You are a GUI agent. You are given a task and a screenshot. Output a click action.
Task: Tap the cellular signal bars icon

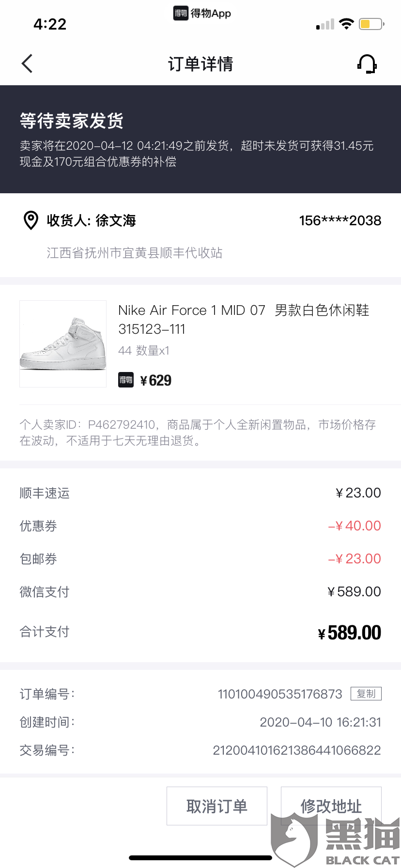(x=325, y=24)
